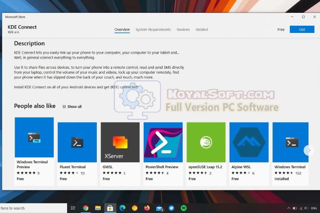Click Microsoft Store taskbar icon
This screenshot has width=320, height=213.
[x=110, y=208]
